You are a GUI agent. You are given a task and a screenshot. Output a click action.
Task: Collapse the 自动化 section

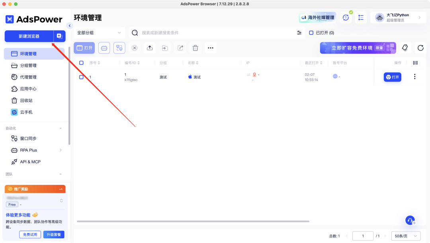click(x=61, y=128)
